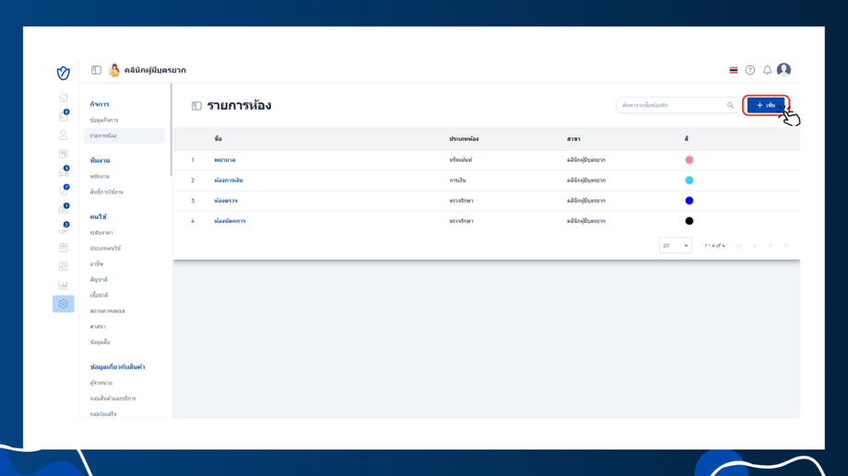Open the user profile avatar

click(x=783, y=70)
